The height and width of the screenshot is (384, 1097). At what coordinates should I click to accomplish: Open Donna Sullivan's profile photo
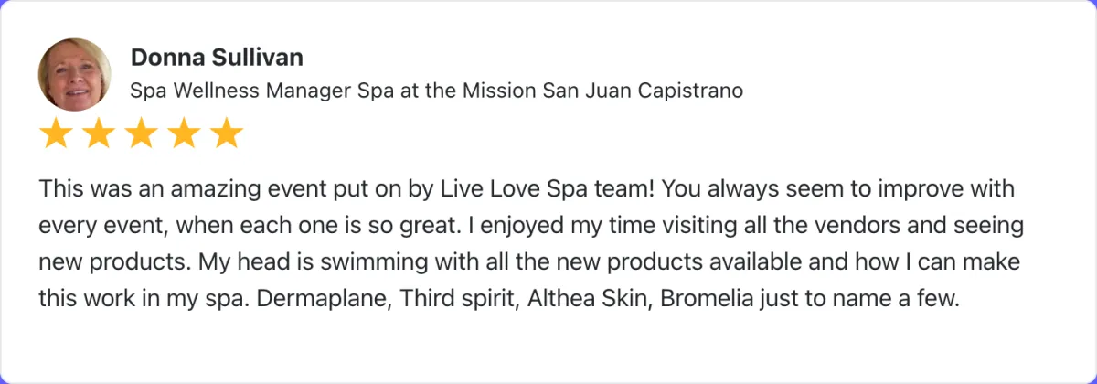(74, 74)
